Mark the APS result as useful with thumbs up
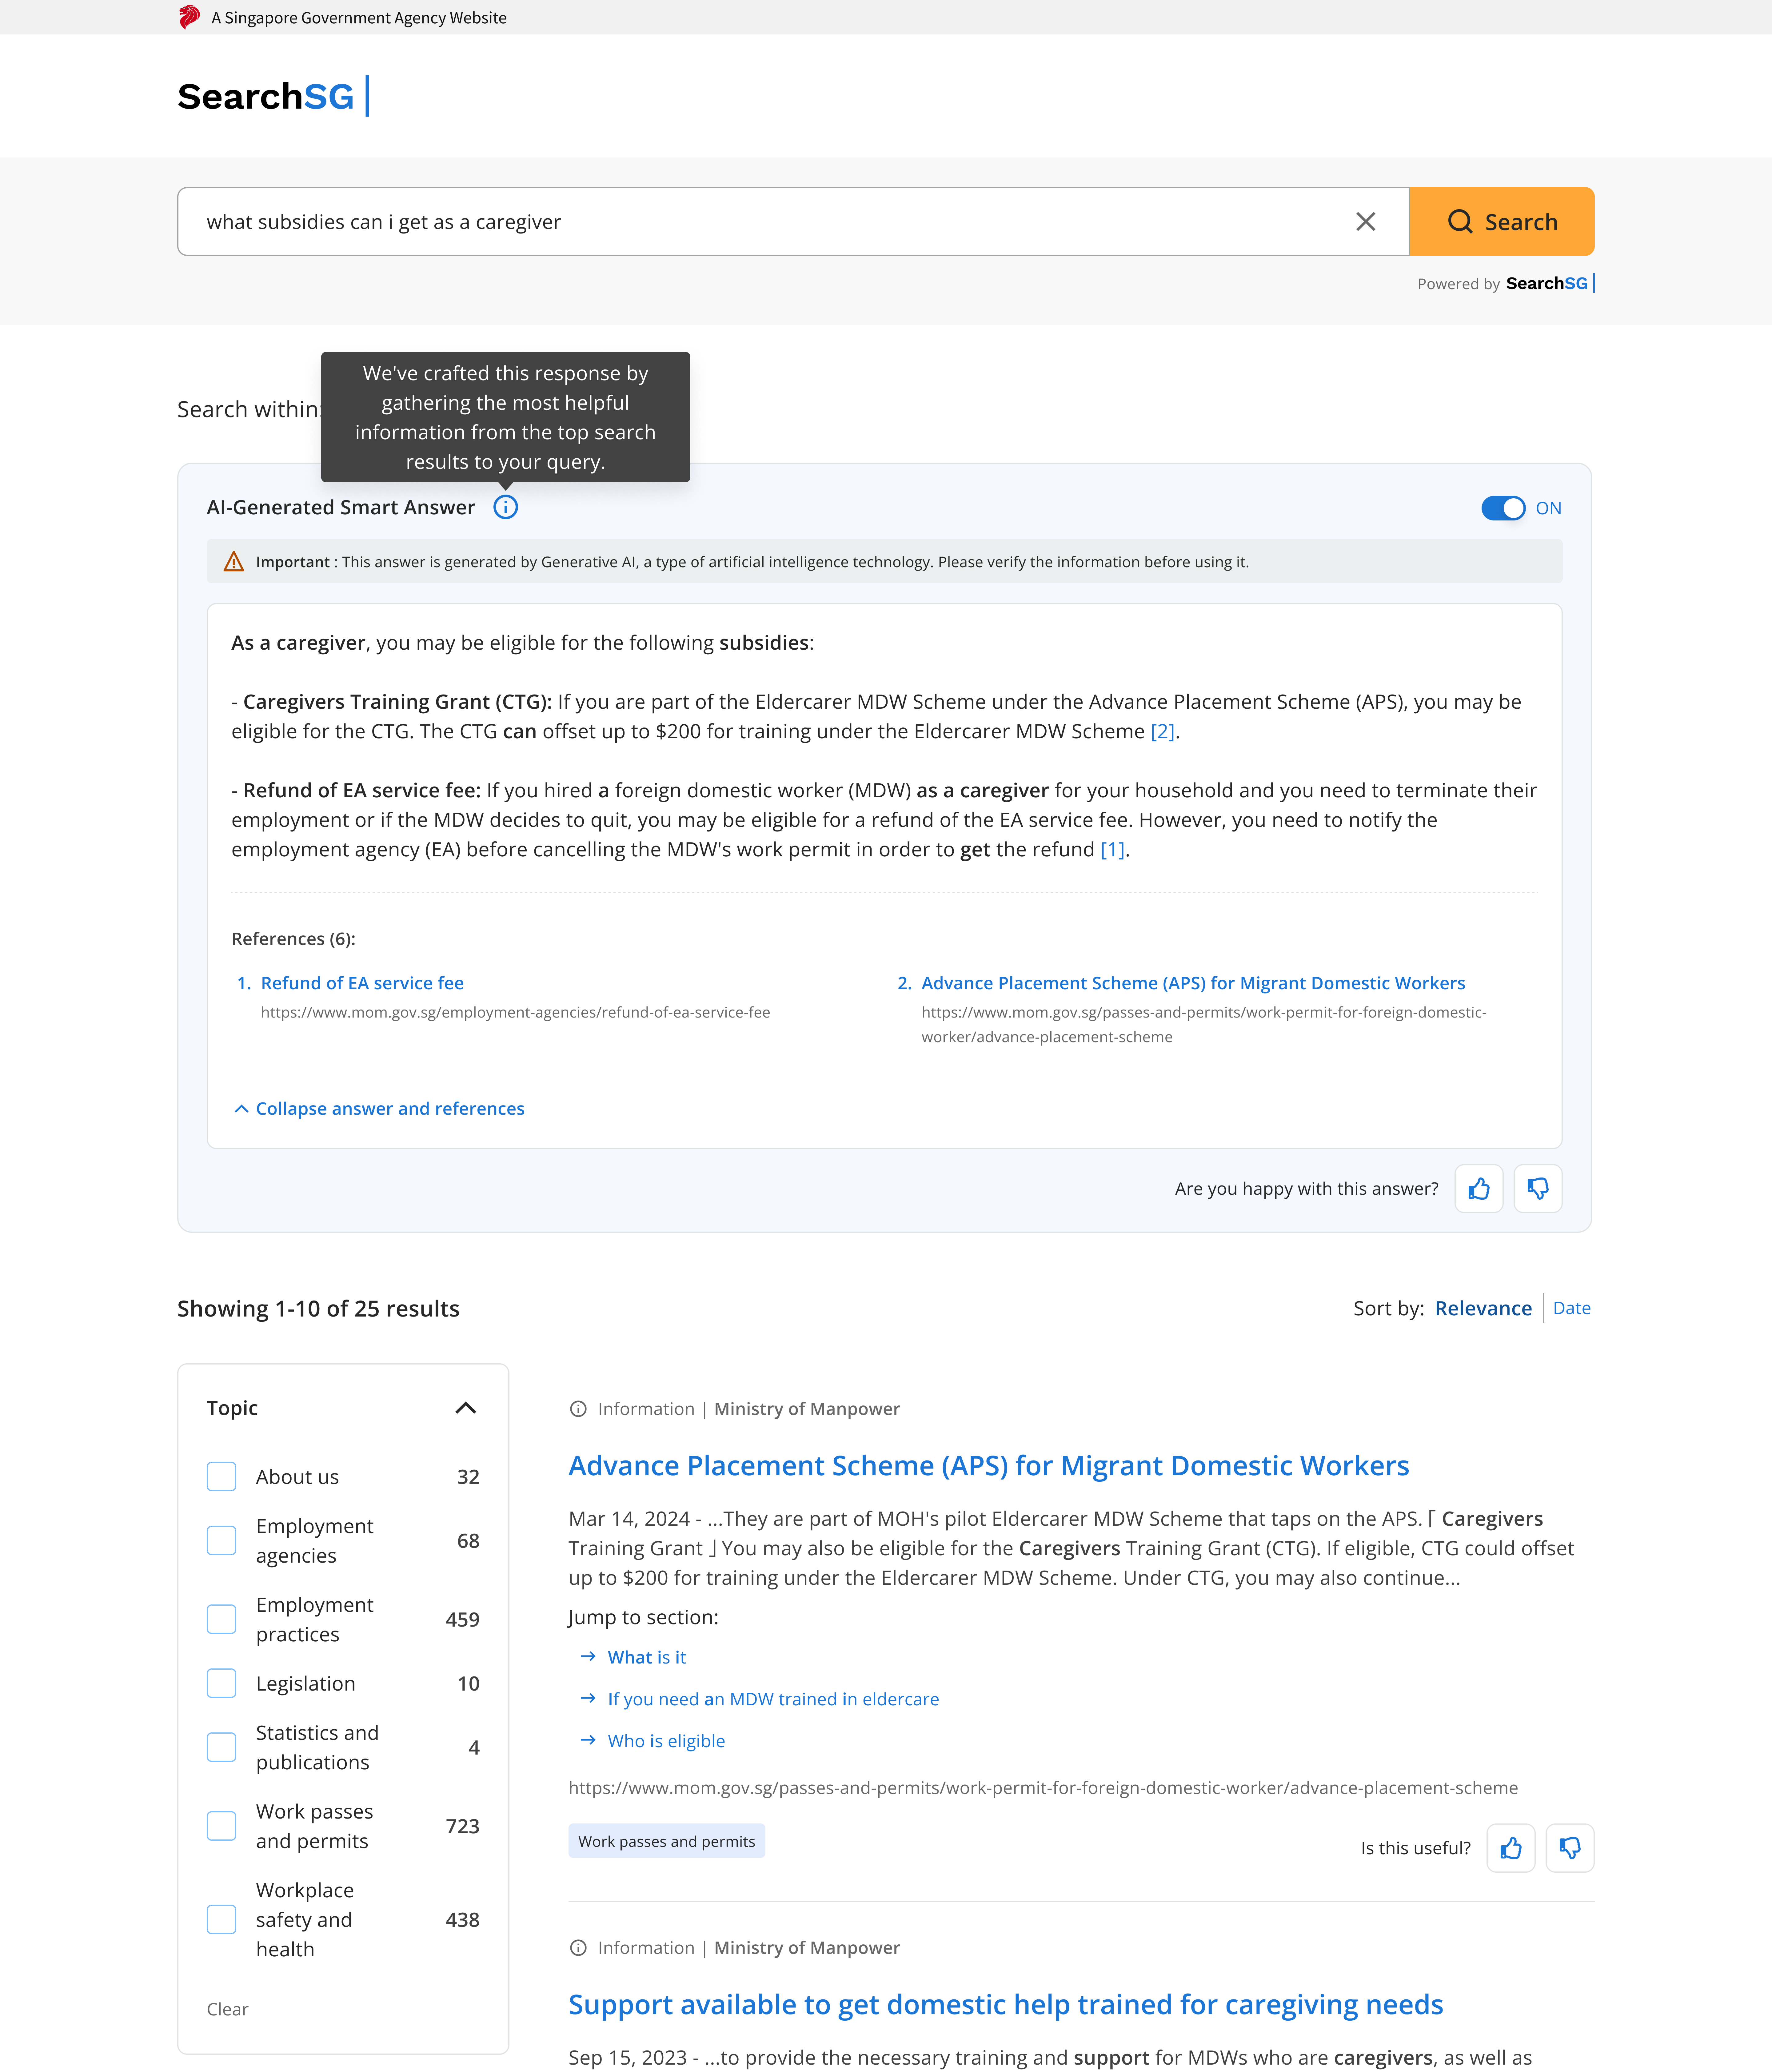Image resolution: width=1772 pixels, height=2072 pixels. click(1511, 1848)
